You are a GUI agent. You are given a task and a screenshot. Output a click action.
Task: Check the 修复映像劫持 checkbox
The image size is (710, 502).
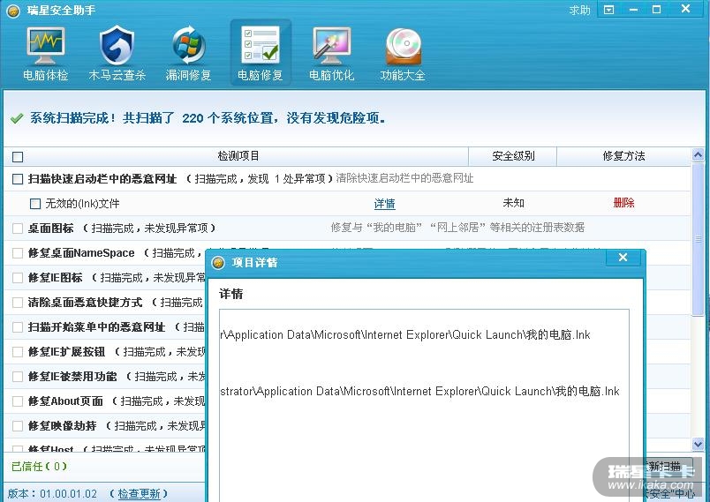pyautogui.click(x=18, y=426)
